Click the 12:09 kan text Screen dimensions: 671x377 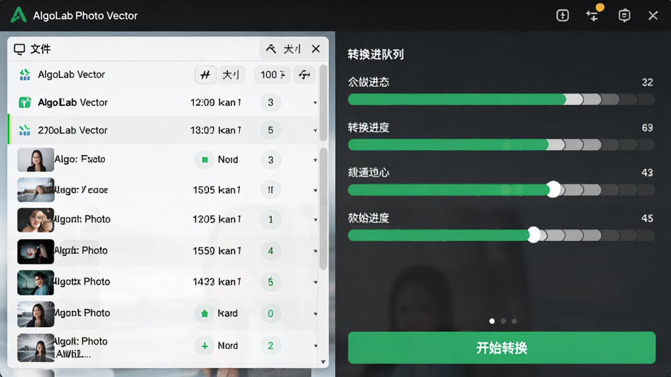(215, 103)
